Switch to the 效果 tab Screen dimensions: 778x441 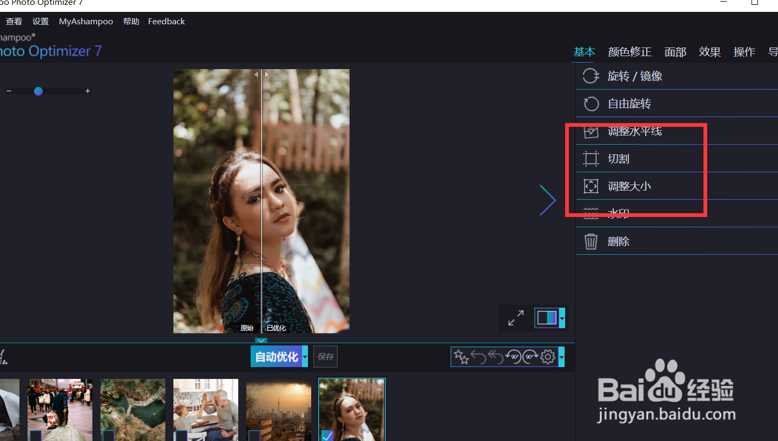click(710, 52)
